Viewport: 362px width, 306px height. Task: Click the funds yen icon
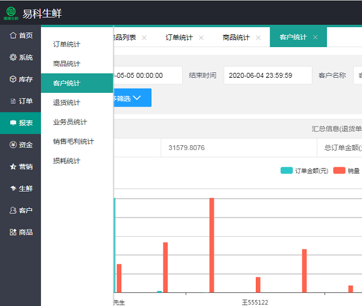13,145
